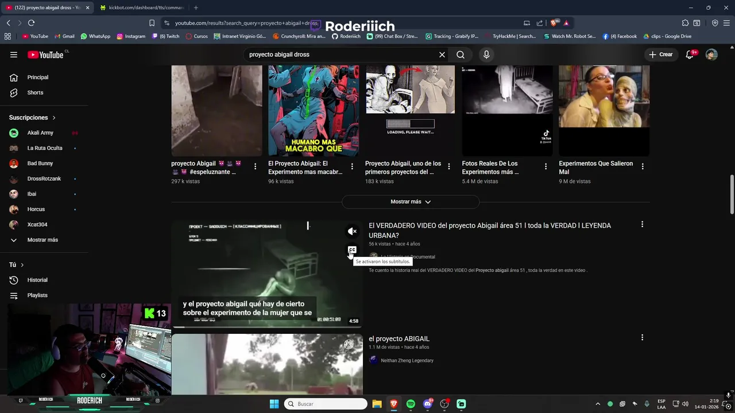
Task: Open File Explorer from the taskbar
Action: pyautogui.click(x=377, y=404)
